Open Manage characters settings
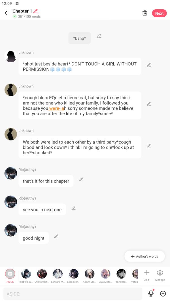 click(x=160, y=273)
